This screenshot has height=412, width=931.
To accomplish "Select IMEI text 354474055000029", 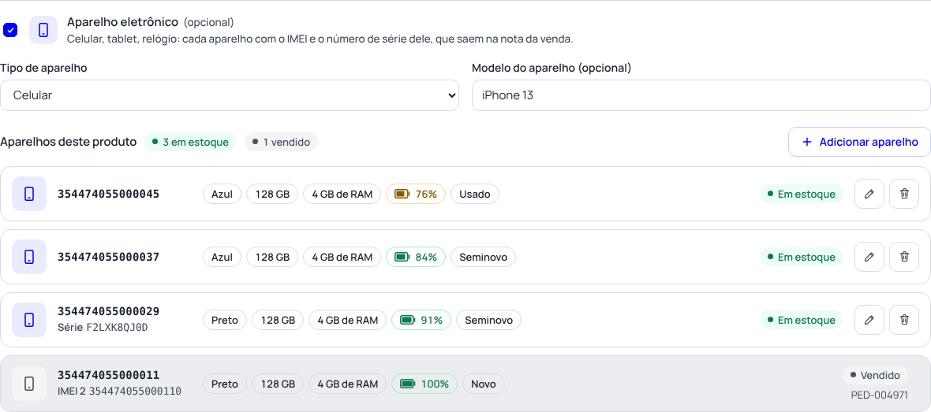I will pos(109,311).
